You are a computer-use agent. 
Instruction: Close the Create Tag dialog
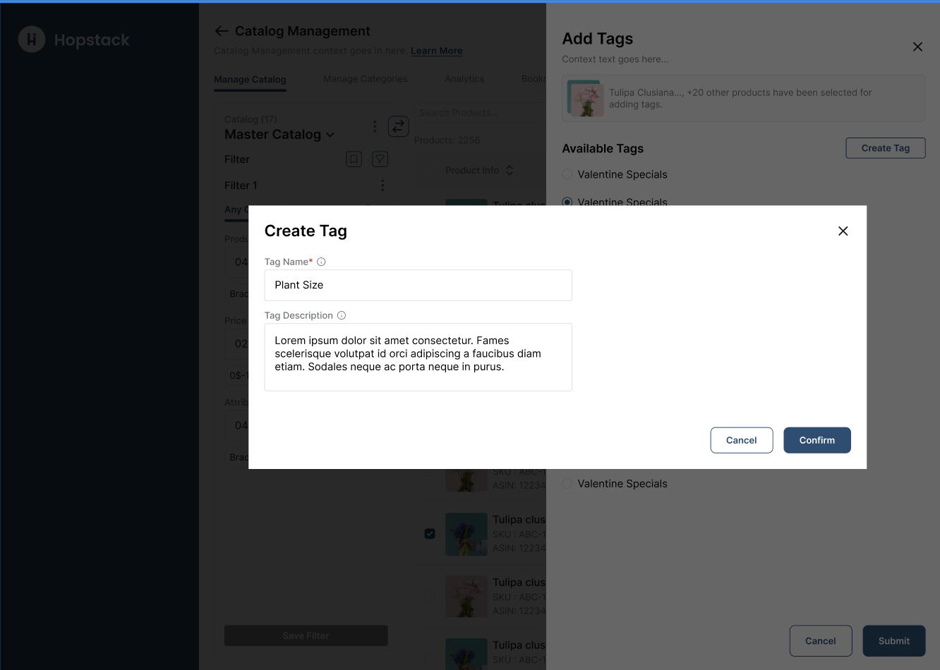tap(843, 231)
